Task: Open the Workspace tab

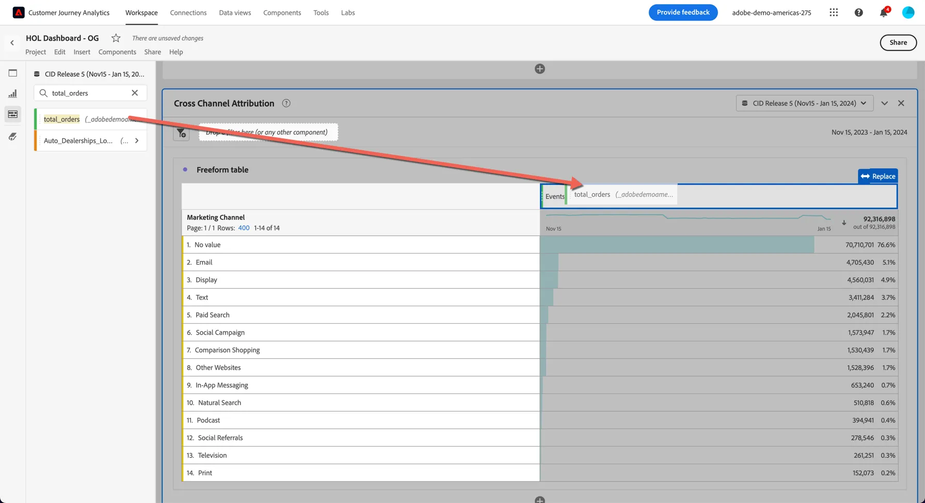Action: point(141,12)
